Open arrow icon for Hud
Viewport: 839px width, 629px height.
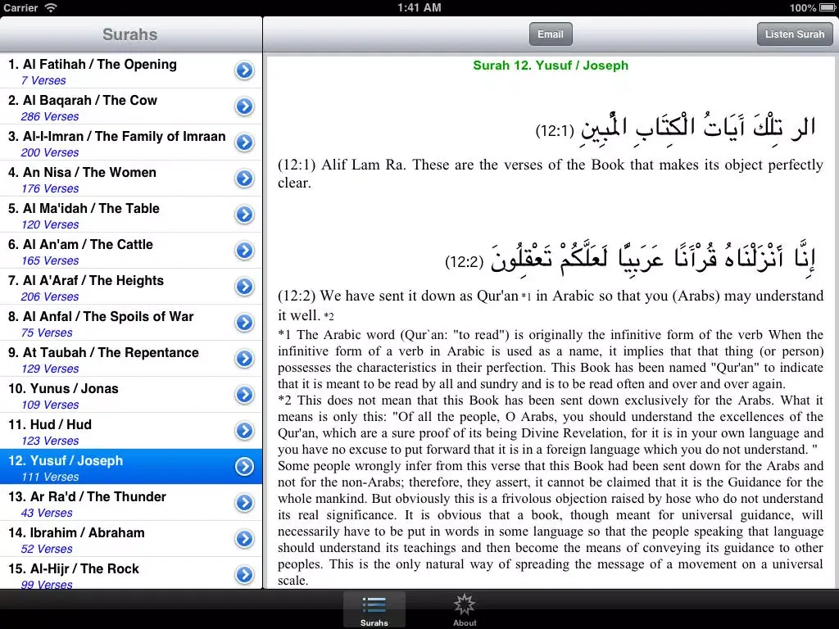click(244, 431)
